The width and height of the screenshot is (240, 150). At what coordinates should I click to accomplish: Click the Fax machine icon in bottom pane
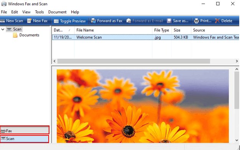click(3, 131)
